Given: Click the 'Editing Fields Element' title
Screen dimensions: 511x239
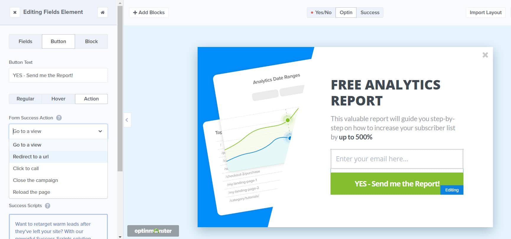Looking at the screenshot, I should point(53,12).
